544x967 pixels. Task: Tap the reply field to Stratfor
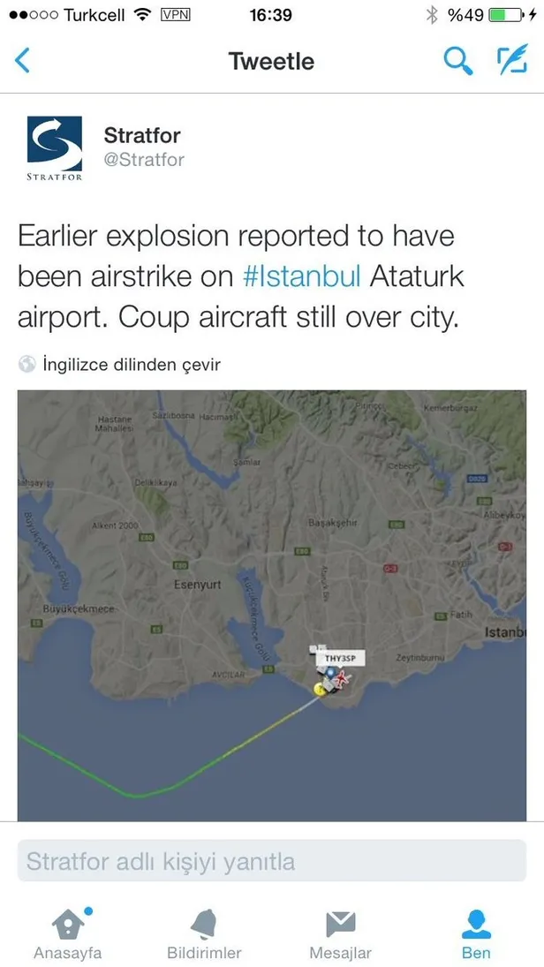tap(272, 861)
